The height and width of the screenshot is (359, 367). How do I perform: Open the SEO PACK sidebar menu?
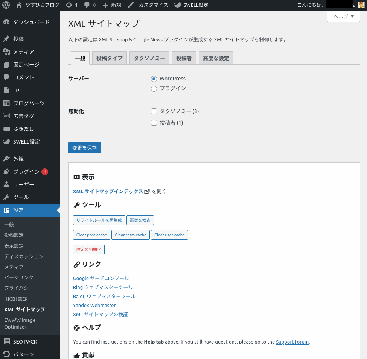[x=25, y=342]
